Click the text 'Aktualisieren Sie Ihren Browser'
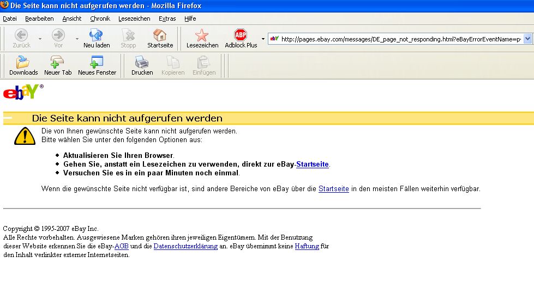This screenshot has height=281, width=534. pos(118,155)
